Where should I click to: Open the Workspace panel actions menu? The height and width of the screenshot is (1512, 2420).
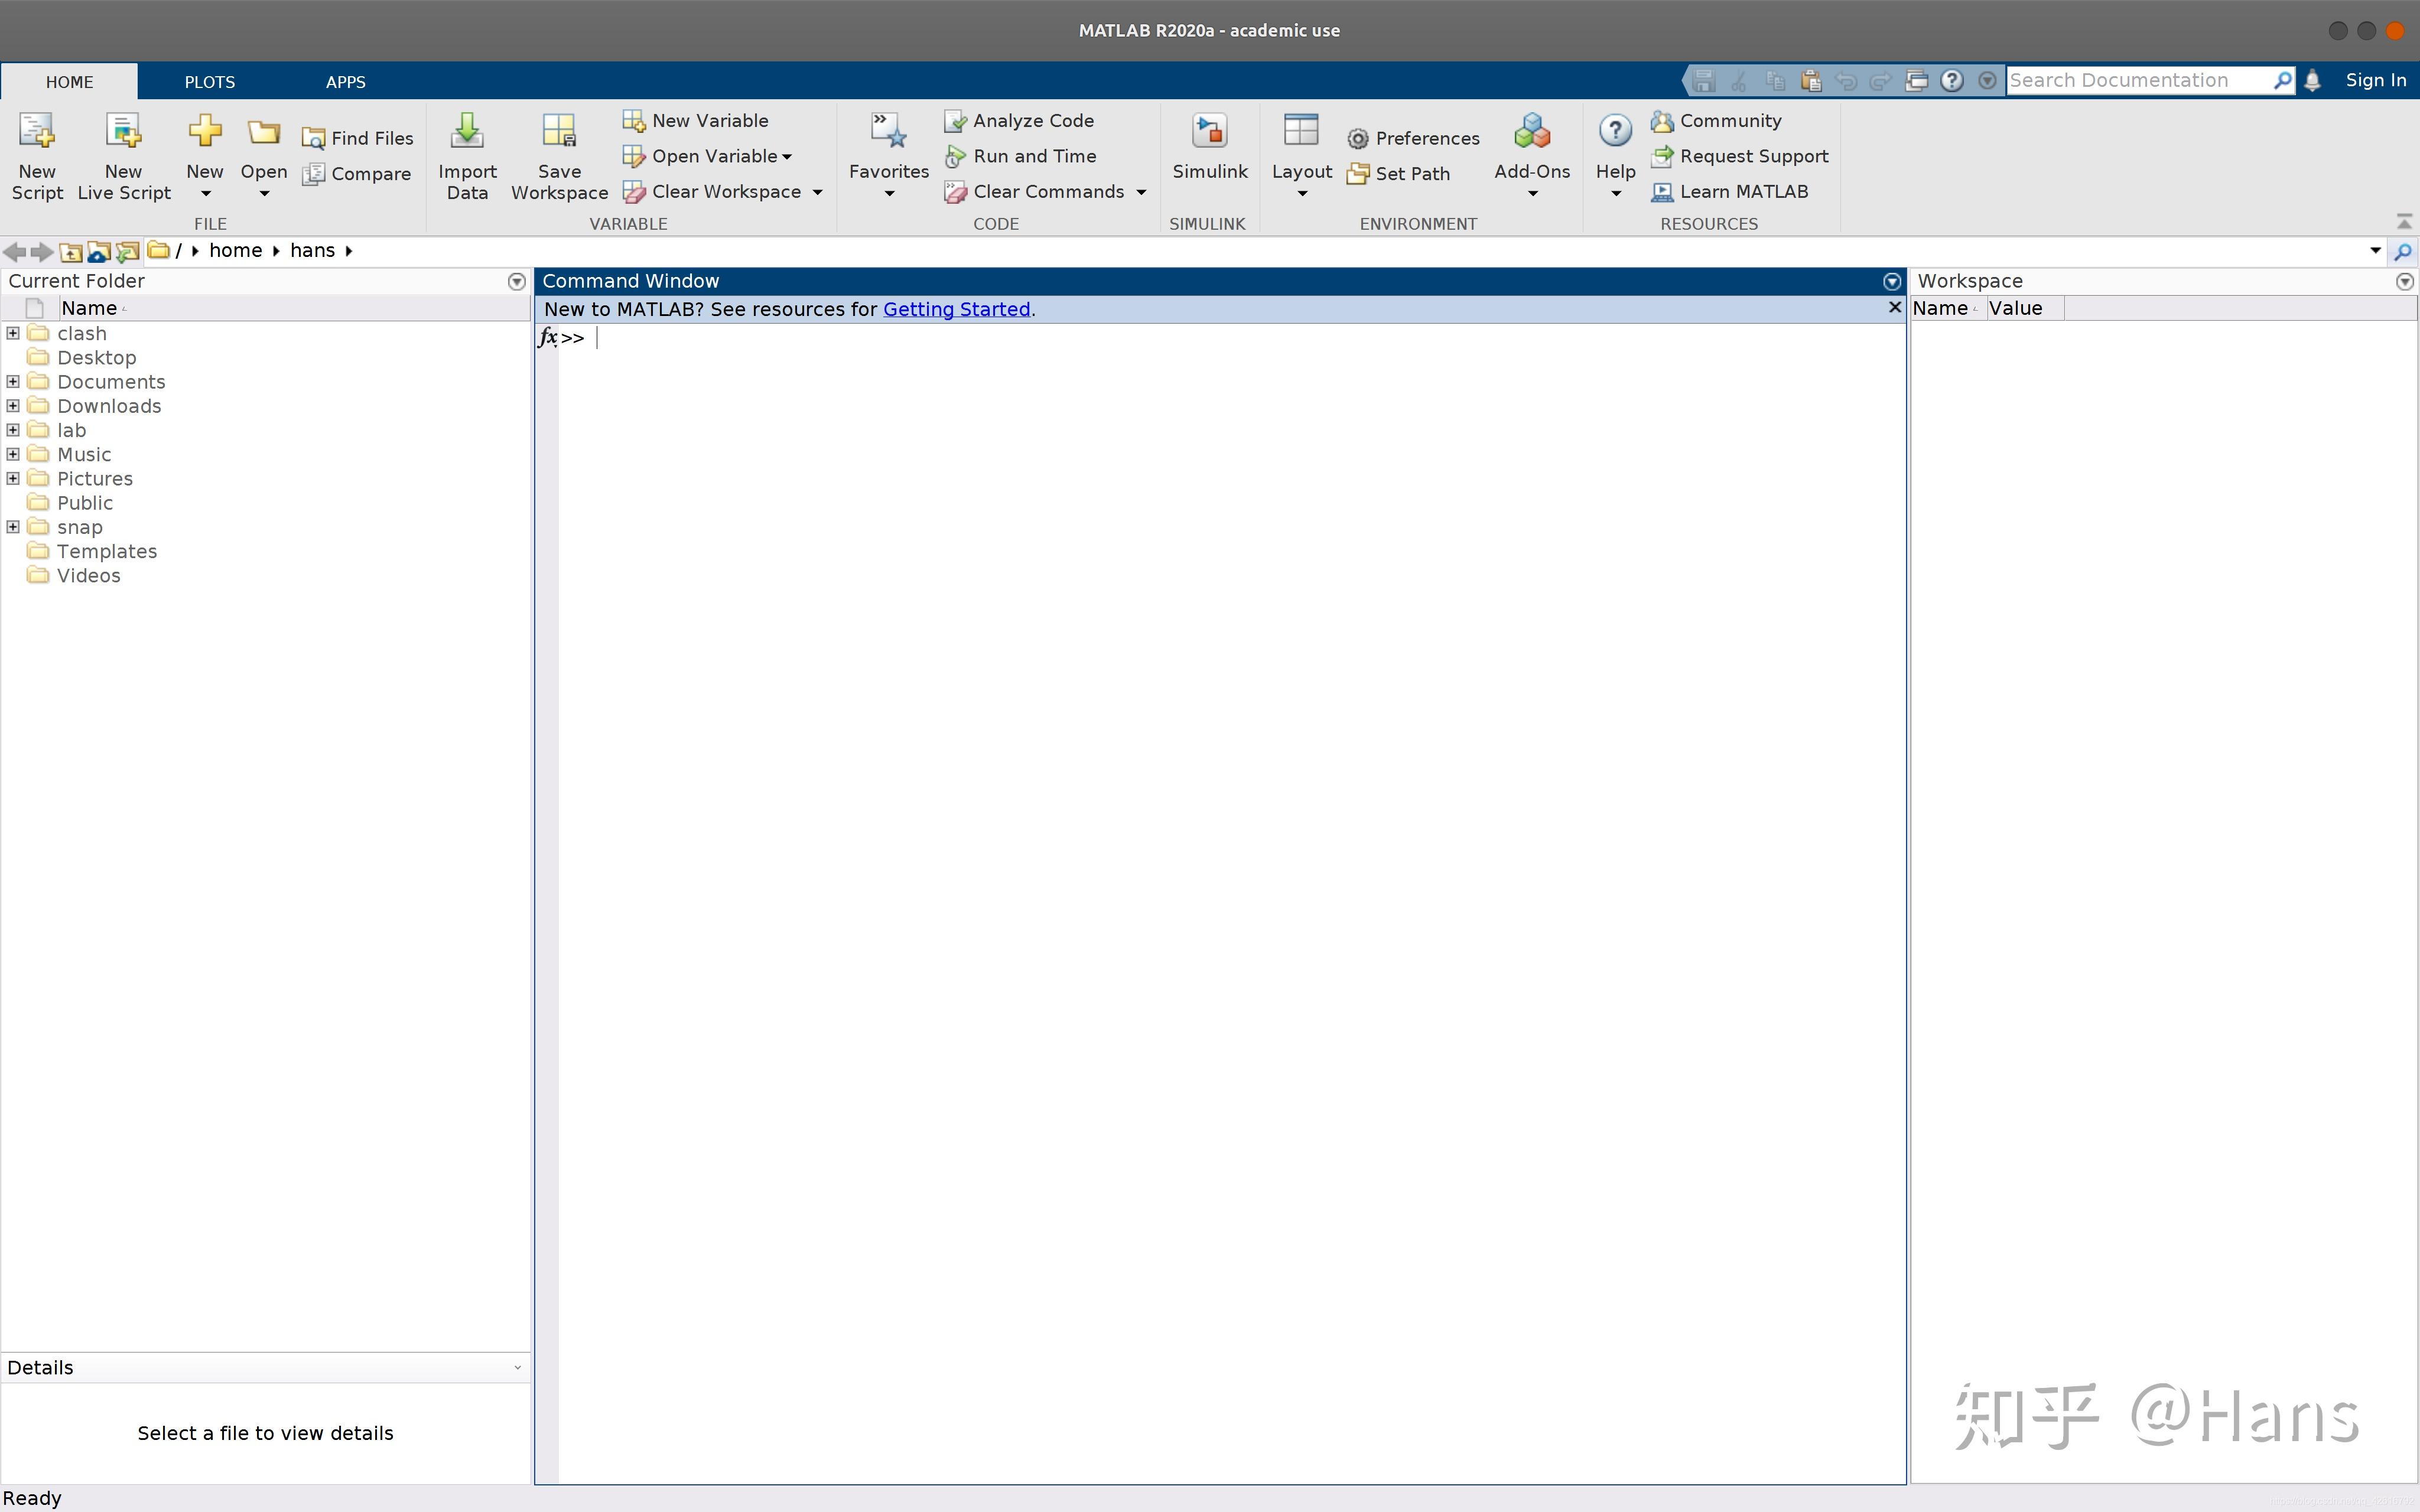click(x=2405, y=282)
